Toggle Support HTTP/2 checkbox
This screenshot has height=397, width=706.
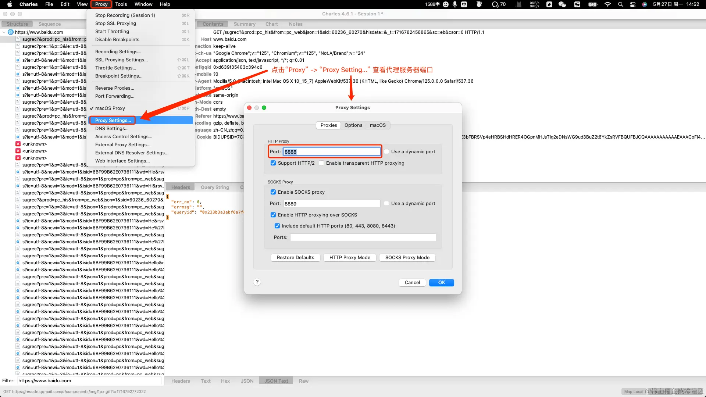pos(273,163)
